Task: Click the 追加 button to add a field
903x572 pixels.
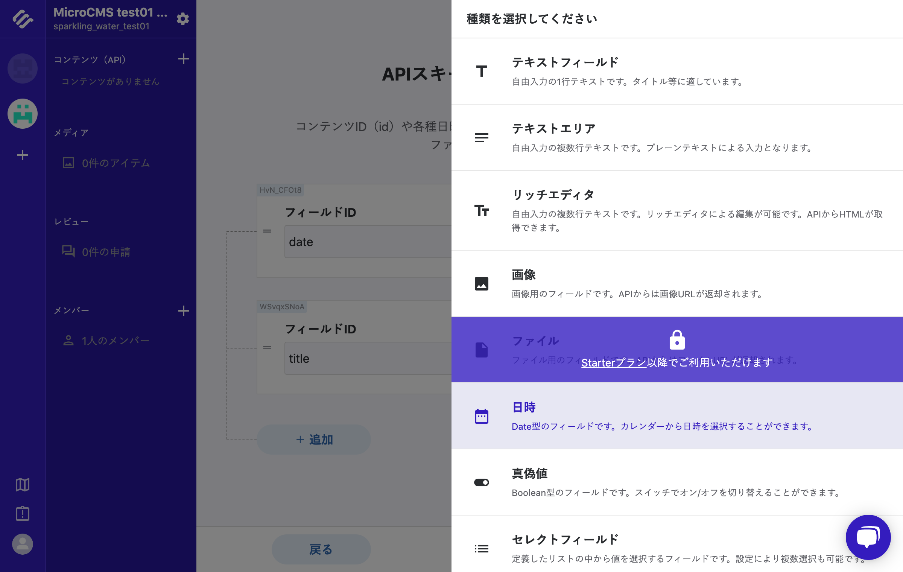Action: [313, 439]
